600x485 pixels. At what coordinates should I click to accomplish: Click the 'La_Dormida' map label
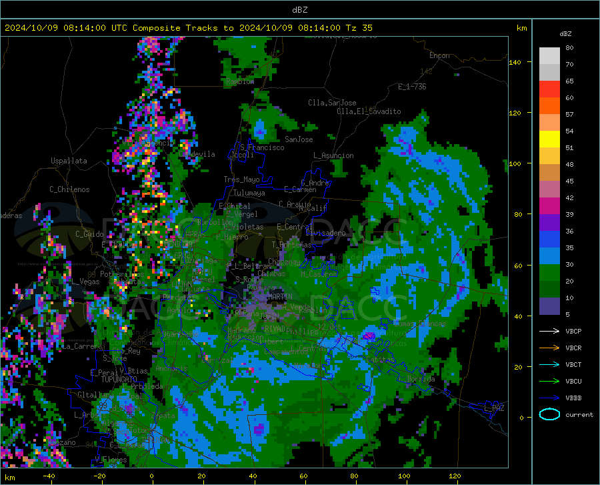point(417,379)
